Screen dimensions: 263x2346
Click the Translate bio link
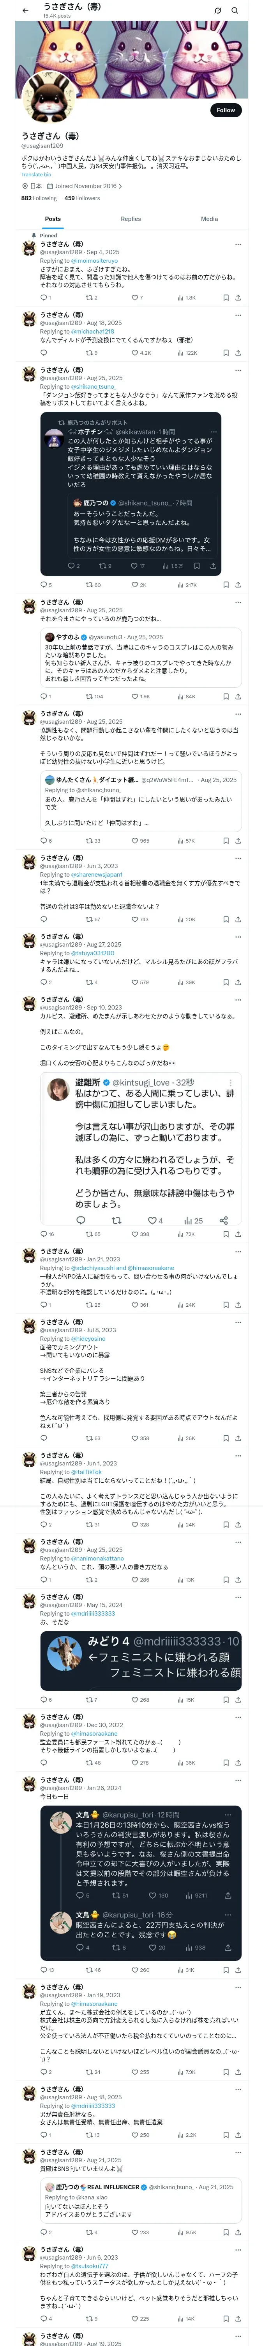point(36,175)
